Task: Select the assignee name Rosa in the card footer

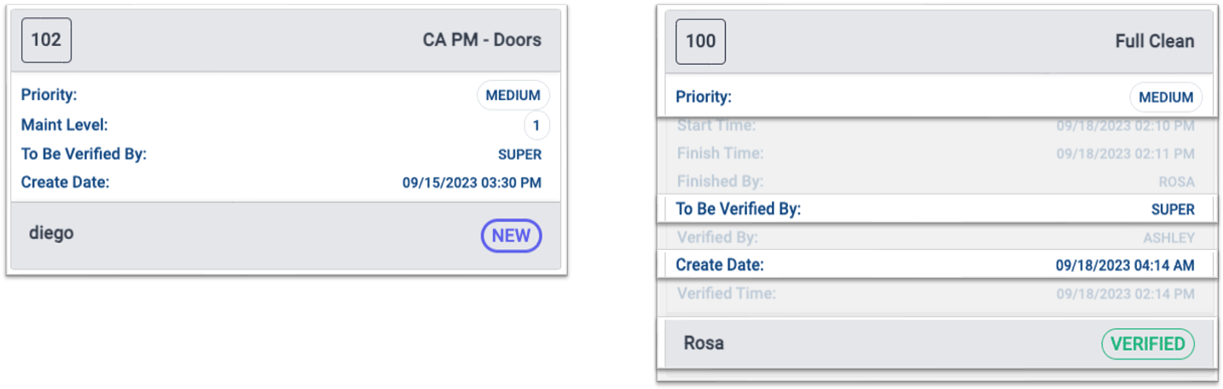Action: pyautogui.click(x=704, y=343)
